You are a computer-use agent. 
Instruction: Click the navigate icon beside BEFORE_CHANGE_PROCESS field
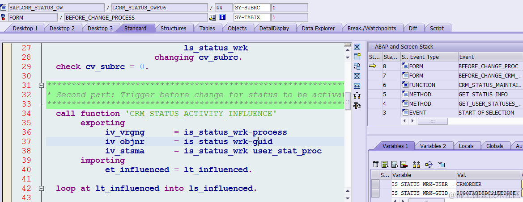click(213, 17)
